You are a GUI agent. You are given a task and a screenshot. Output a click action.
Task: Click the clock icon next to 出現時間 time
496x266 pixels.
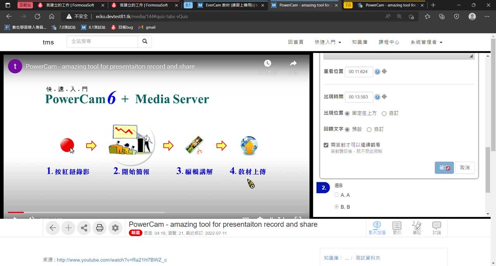pyautogui.click(x=377, y=97)
